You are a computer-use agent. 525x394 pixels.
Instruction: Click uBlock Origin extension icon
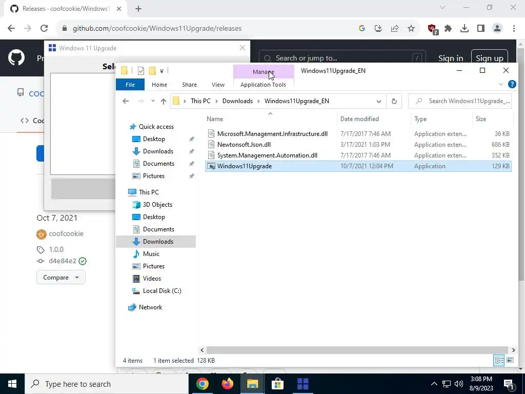pyautogui.click(x=433, y=29)
